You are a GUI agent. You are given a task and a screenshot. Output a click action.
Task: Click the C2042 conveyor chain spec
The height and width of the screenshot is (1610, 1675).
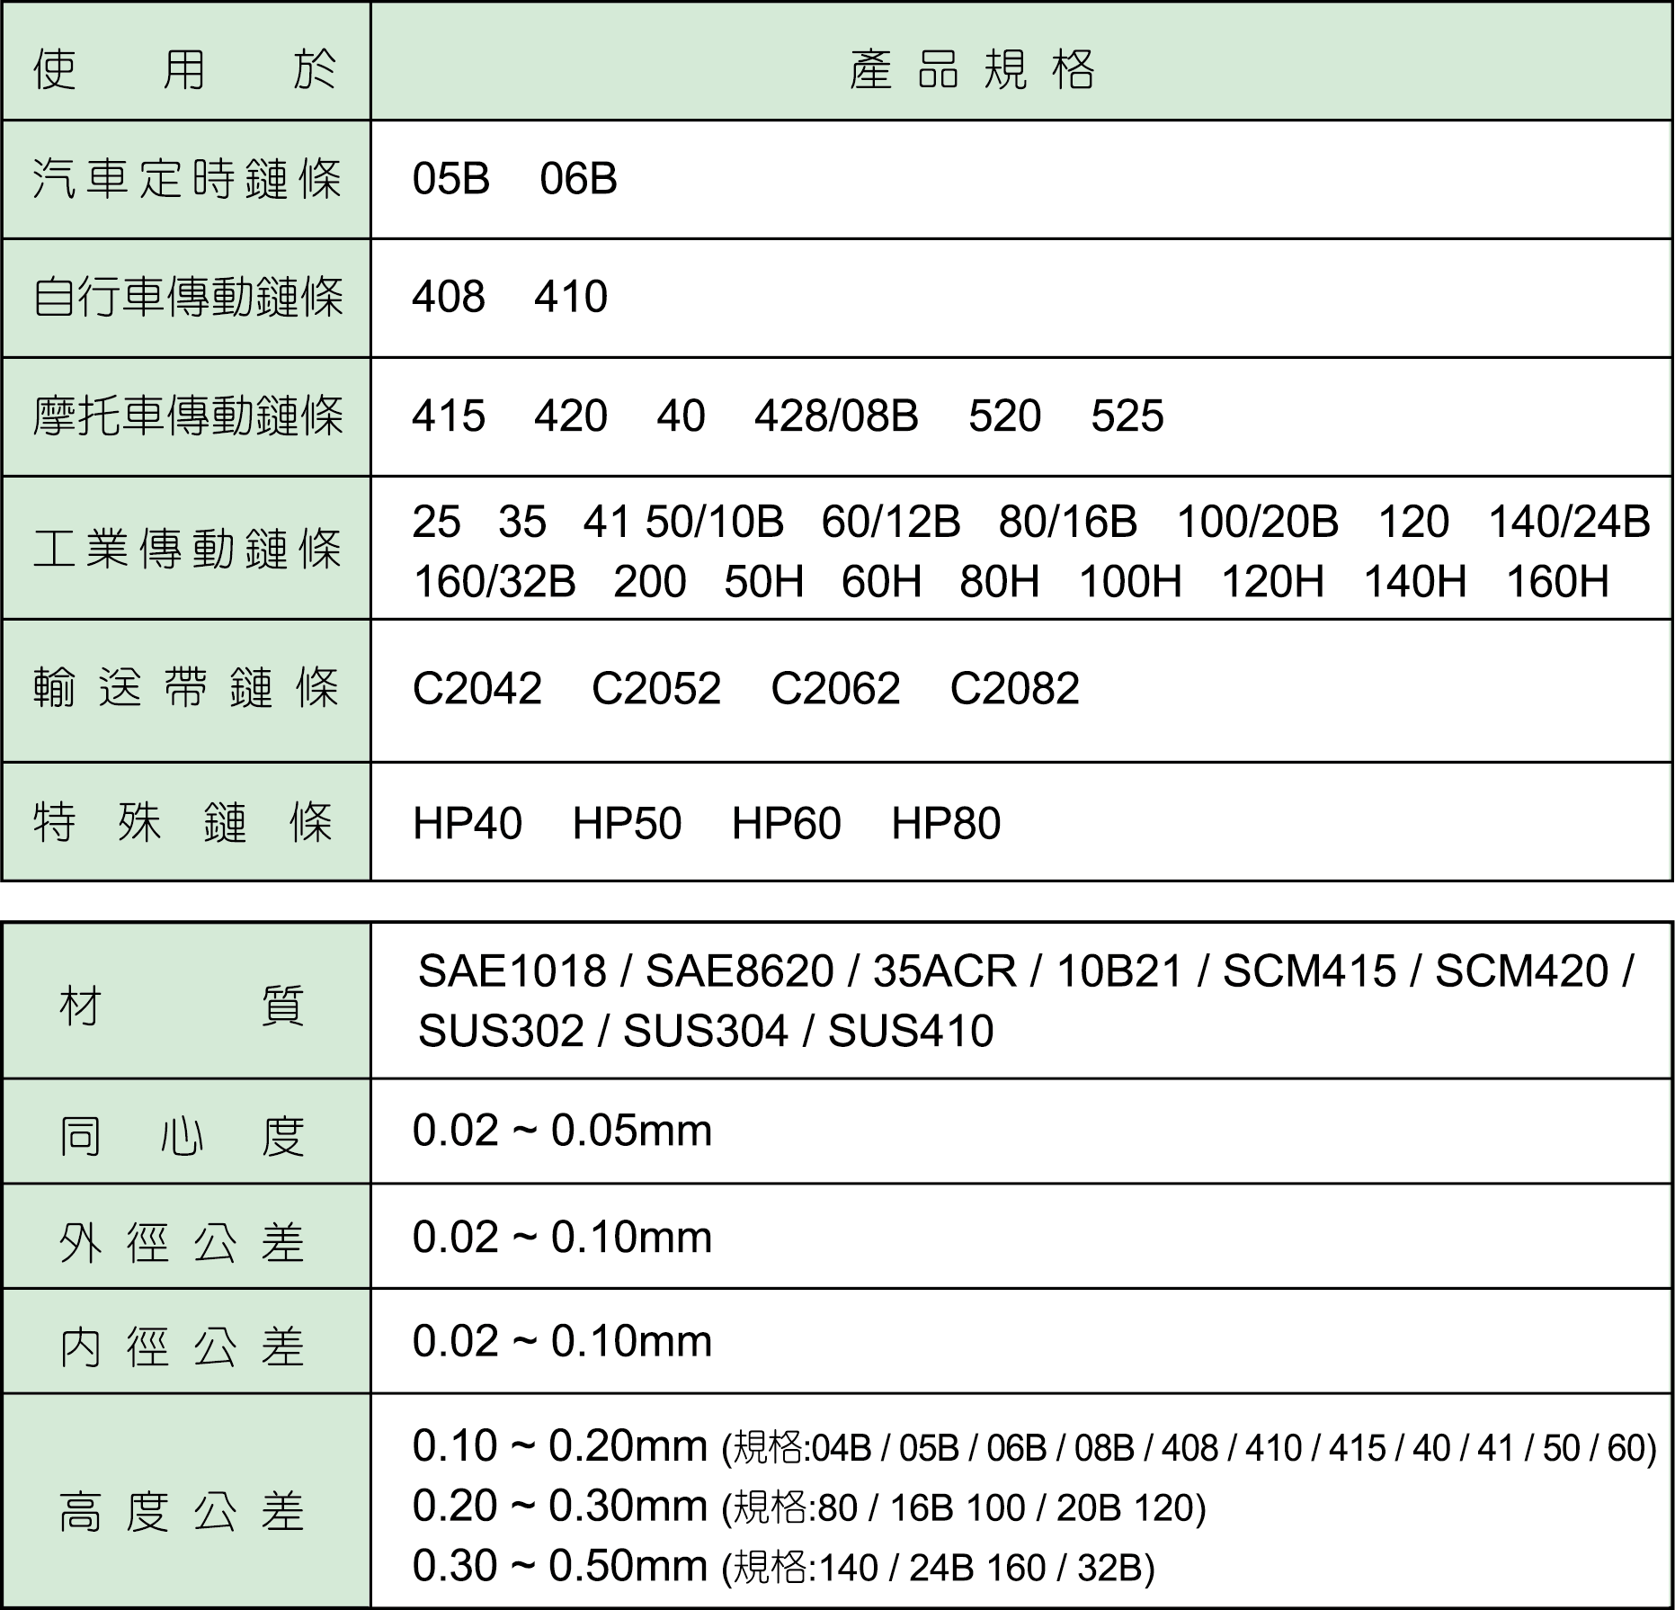click(477, 688)
